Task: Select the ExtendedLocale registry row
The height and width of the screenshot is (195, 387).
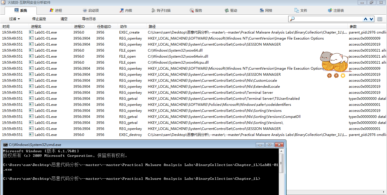Action: point(193,86)
